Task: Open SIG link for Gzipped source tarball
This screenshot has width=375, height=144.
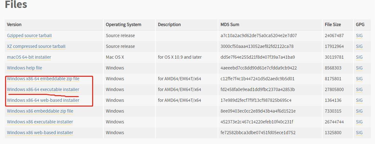Action: click(359, 36)
